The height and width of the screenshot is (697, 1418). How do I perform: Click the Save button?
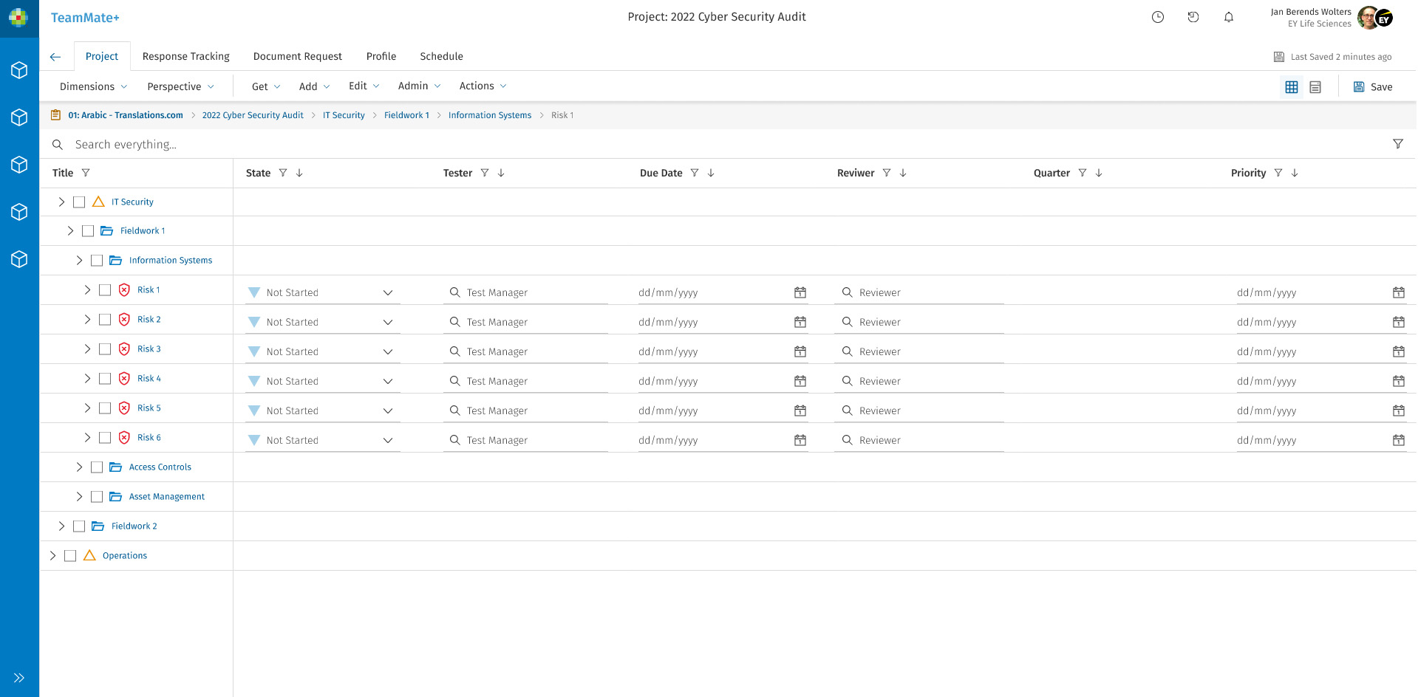(1372, 87)
